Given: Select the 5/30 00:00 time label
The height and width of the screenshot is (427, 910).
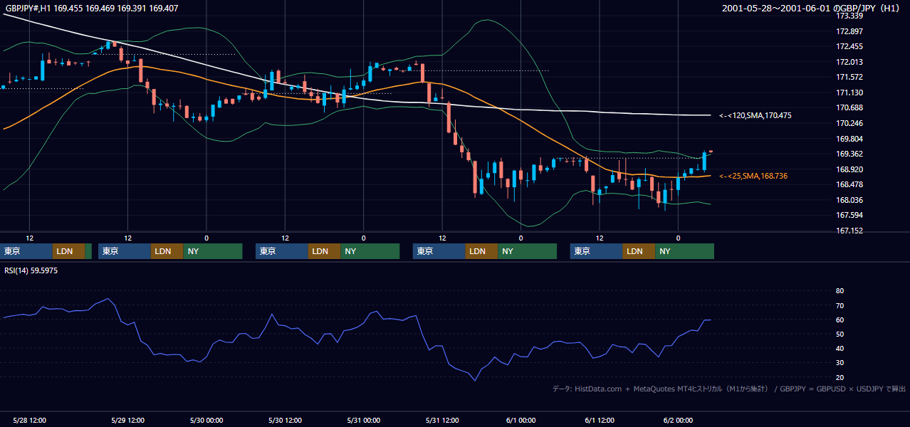Looking at the screenshot, I should click(x=206, y=420).
